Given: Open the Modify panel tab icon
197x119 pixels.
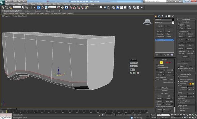Looking at the screenshot, I should coord(159,16).
